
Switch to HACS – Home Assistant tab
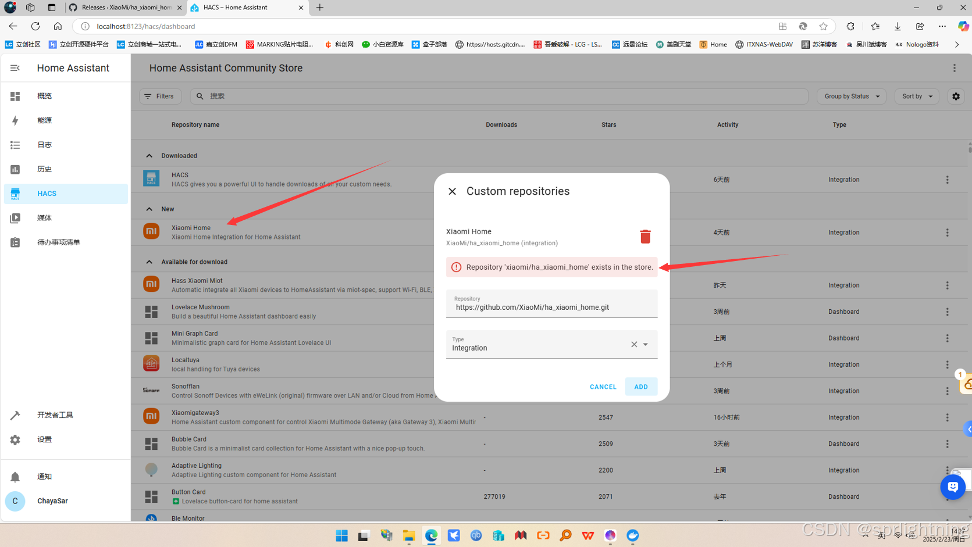click(246, 8)
